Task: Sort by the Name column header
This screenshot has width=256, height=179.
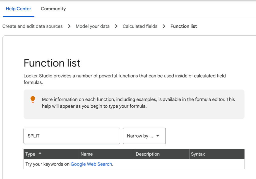Action: [x=87, y=154]
